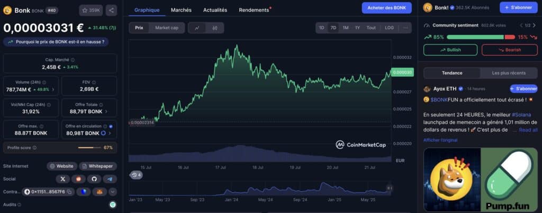
Task: Open Website link
Action: pyautogui.click(x=62, y=166)
